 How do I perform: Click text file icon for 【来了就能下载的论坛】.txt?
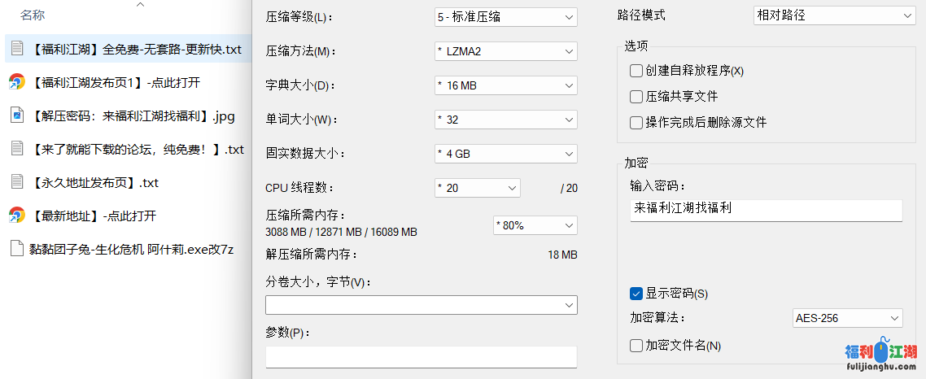click(16, 149)
